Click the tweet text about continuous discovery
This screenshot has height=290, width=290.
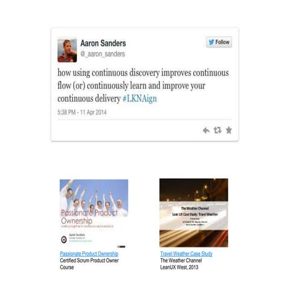pyautogui.click(x=143, y=86)
